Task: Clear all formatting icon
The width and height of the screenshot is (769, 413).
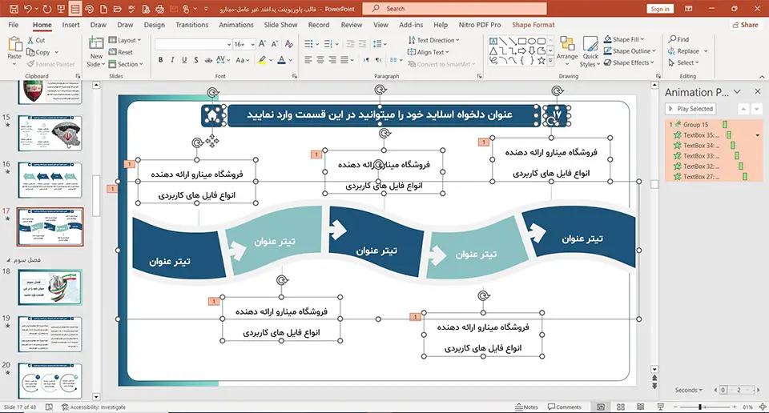Action: coord(289,44)
